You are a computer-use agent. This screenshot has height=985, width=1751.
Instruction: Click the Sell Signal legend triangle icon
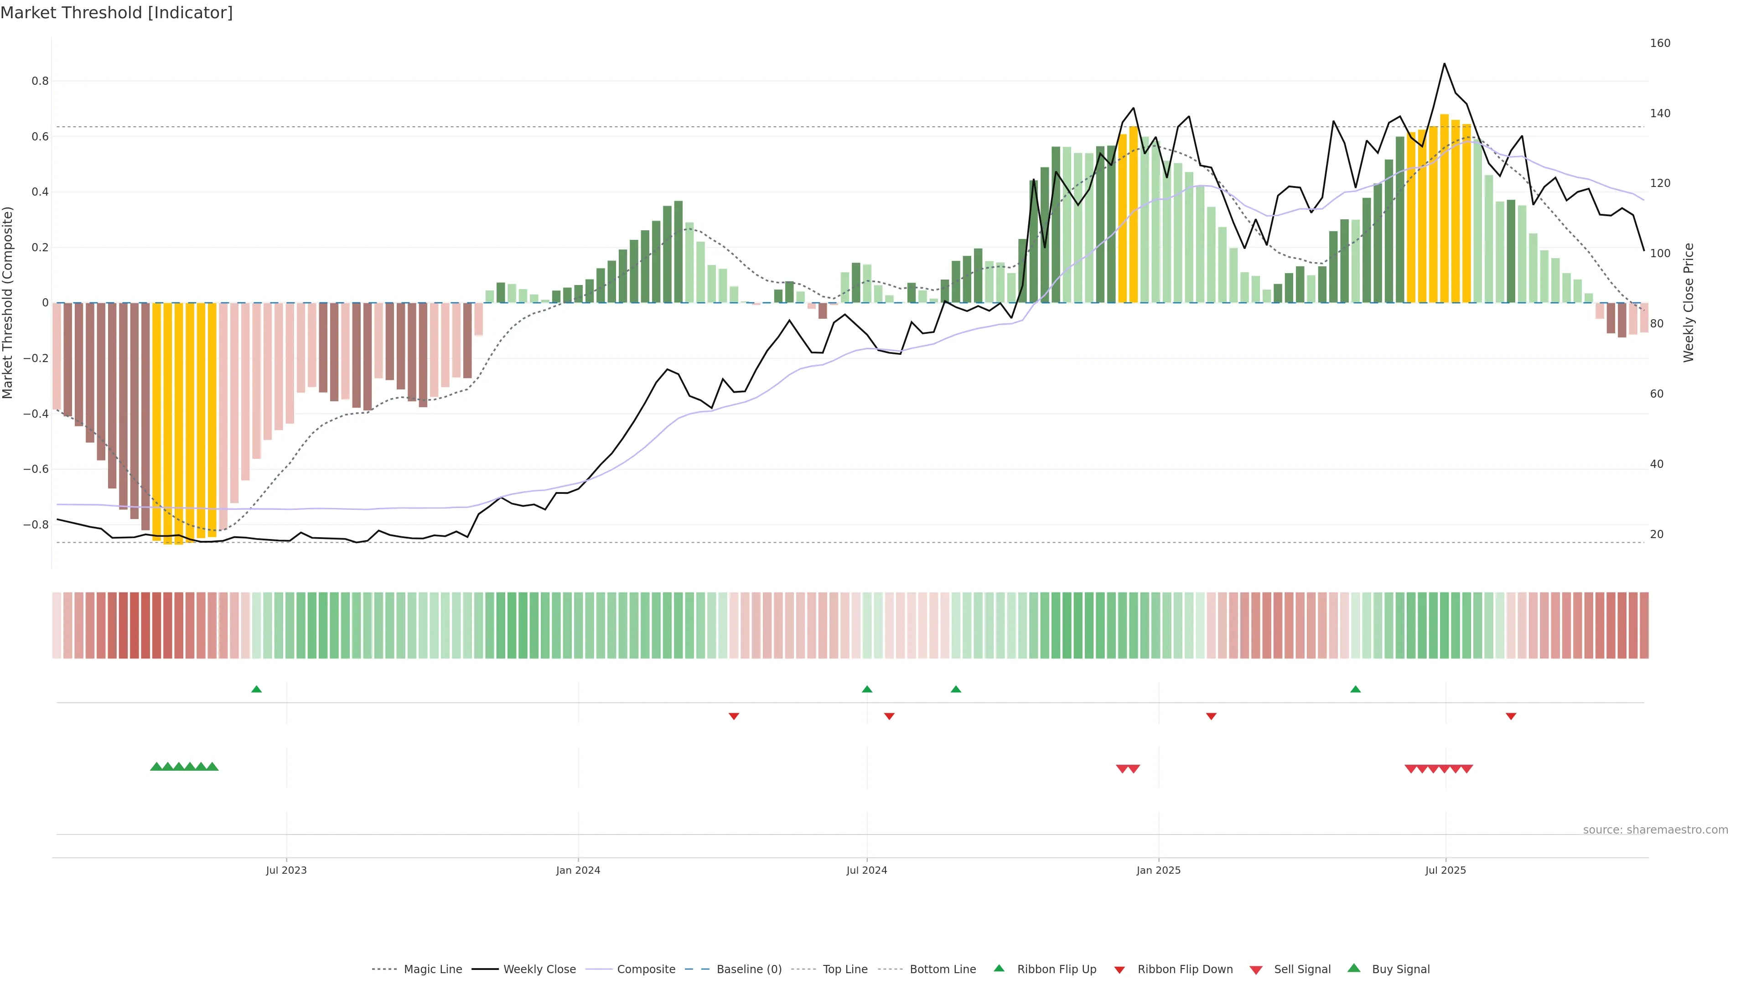point(1256,970)
